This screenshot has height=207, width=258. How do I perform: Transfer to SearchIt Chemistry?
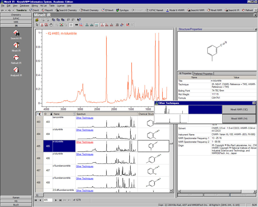(66, 10)
